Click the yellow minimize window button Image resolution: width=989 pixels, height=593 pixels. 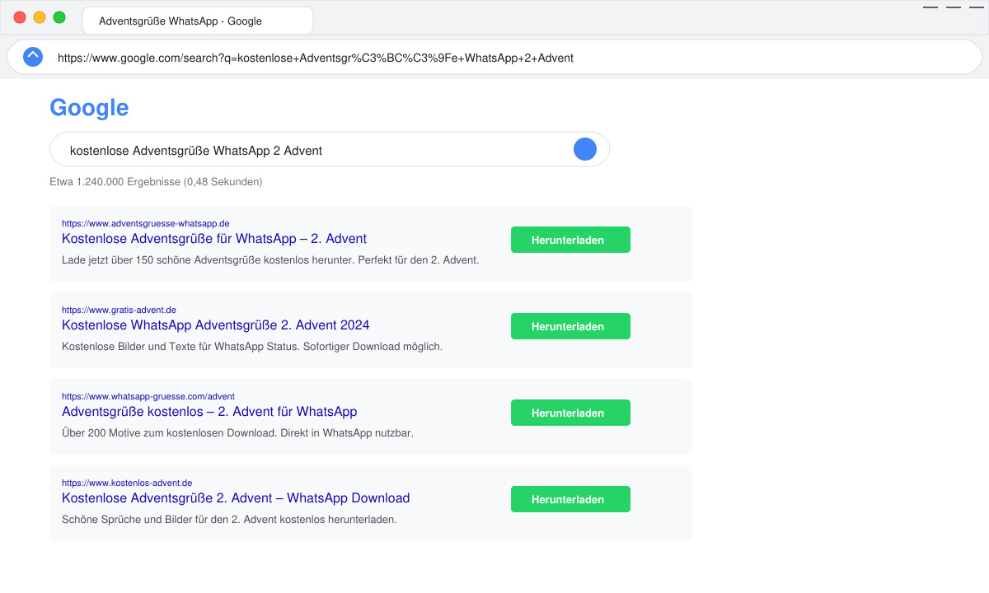tap(40, 17)
